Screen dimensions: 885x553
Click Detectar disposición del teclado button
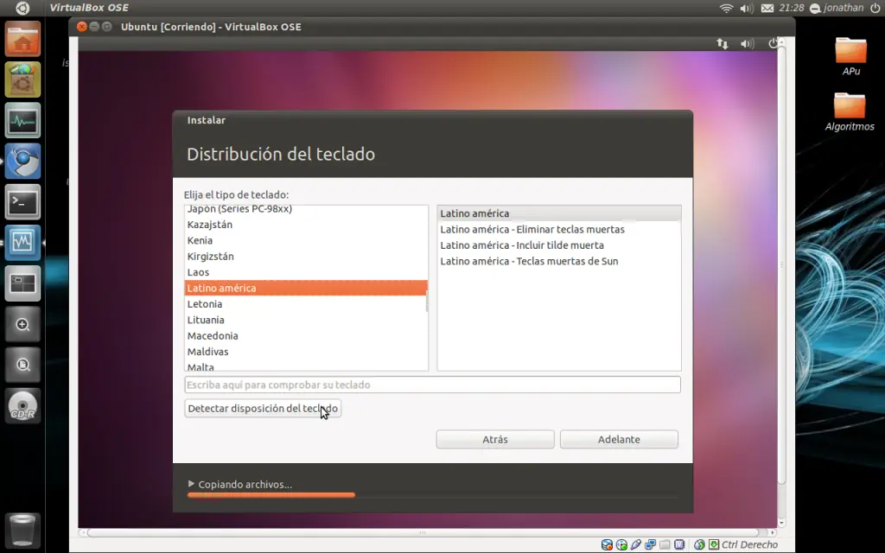[263, 408]
